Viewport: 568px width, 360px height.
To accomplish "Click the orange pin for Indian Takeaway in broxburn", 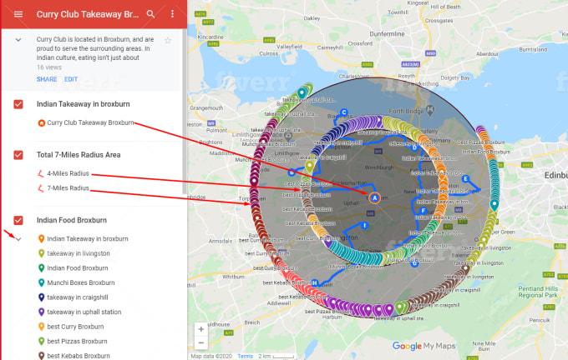I will click(x=41, y=239).
